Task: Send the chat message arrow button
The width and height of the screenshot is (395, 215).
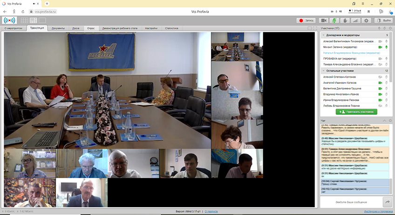Action: click(388, 202)
